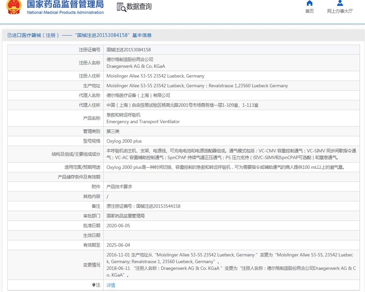Click 2016-11-01 change record line
Screen dimensions: 365x292
(230, 258)
